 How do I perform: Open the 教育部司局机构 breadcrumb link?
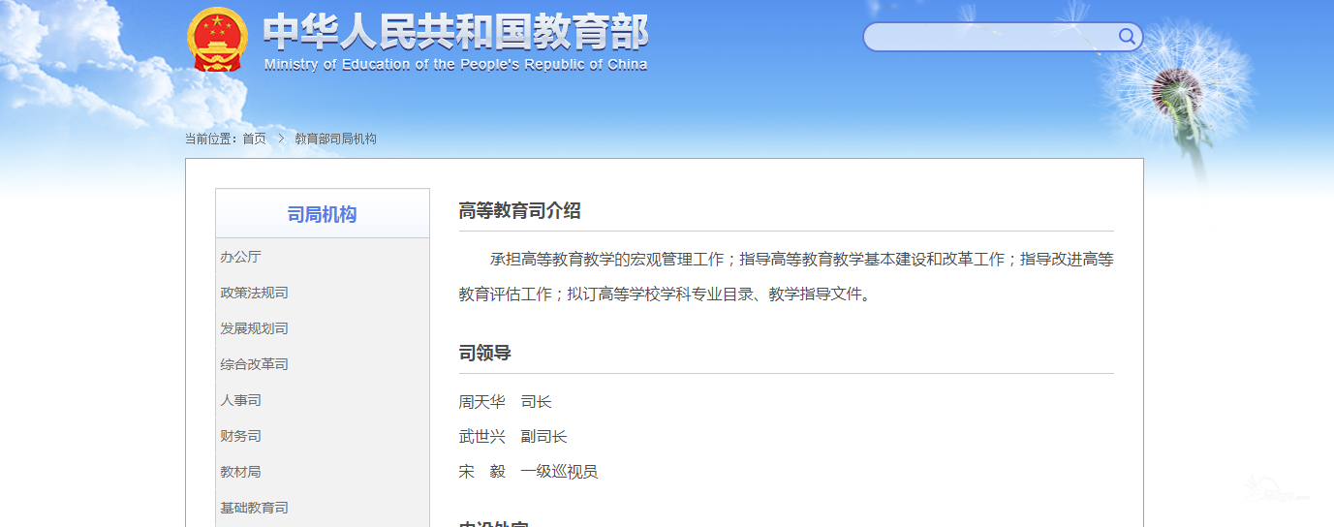[x=335, y=139]
